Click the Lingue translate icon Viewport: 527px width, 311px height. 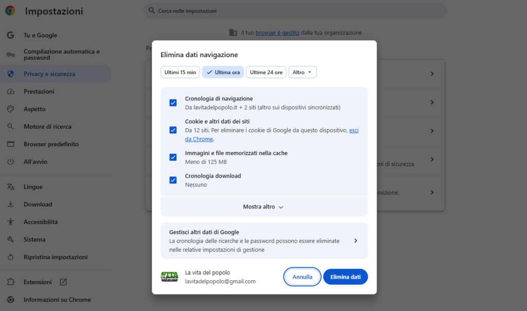click(x=10, y=187)
